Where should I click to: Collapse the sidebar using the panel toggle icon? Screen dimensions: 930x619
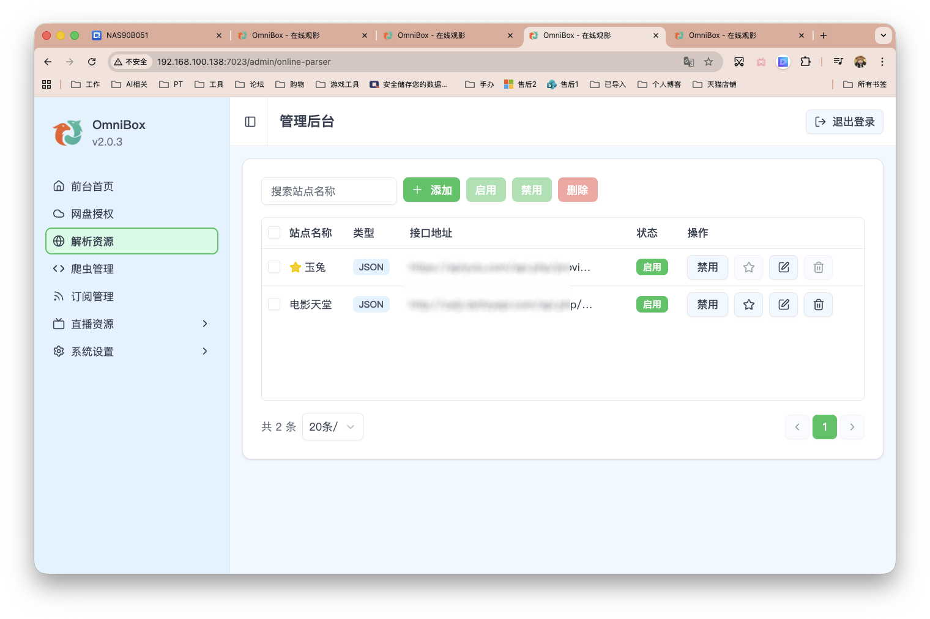coord(250,122)
